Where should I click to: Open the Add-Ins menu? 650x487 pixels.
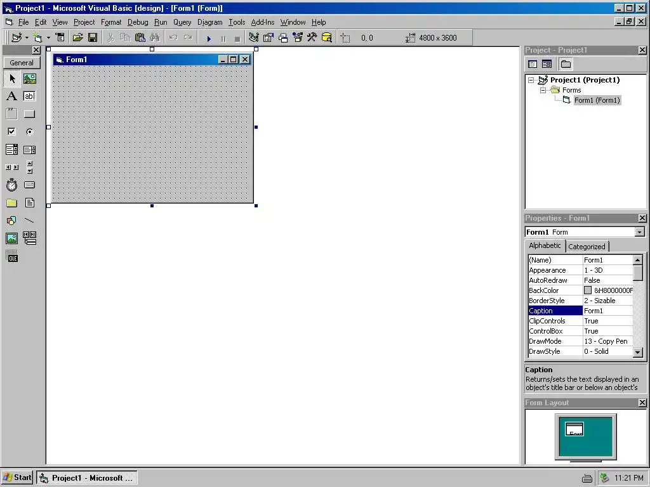click(x=262, y=22)
